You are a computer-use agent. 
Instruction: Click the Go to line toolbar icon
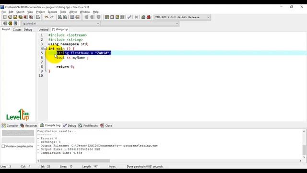pyautogui.click(x=78, y=17)
